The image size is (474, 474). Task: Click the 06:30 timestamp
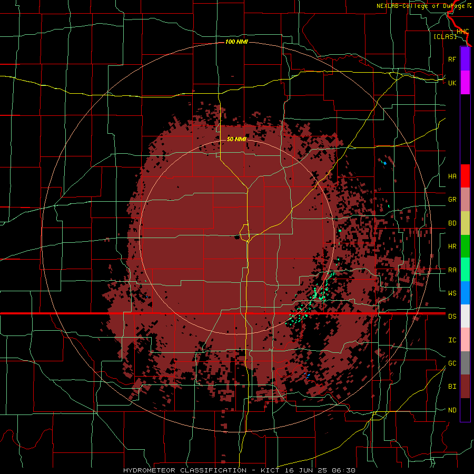click(343, 470)
